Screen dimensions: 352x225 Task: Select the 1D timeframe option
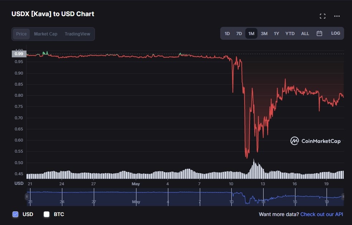(227, 33)
